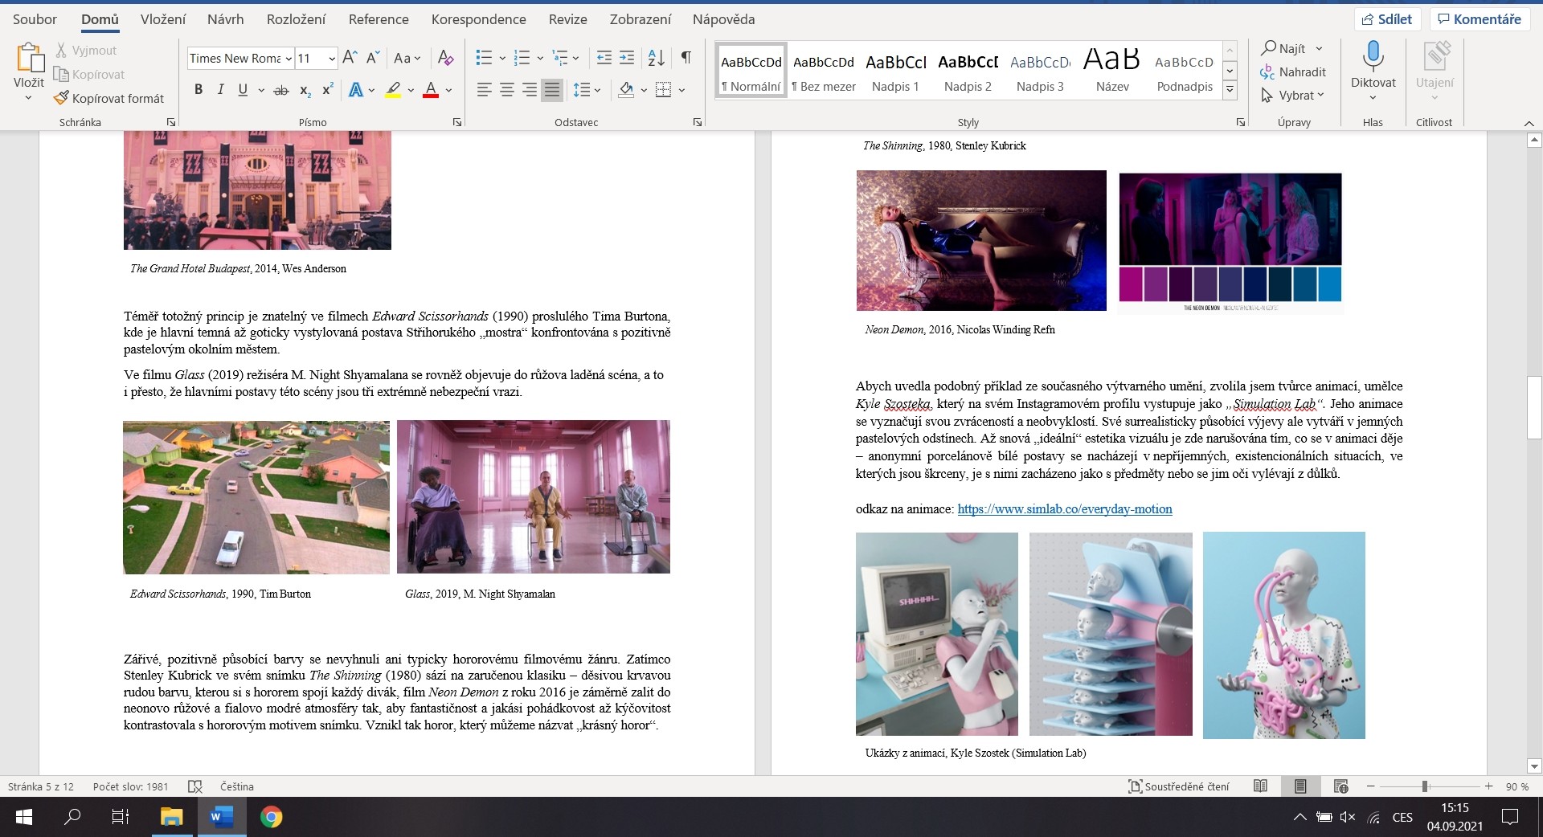Open Windows taskbar search
Screen dimensions: 1543x837
[72, 817]
